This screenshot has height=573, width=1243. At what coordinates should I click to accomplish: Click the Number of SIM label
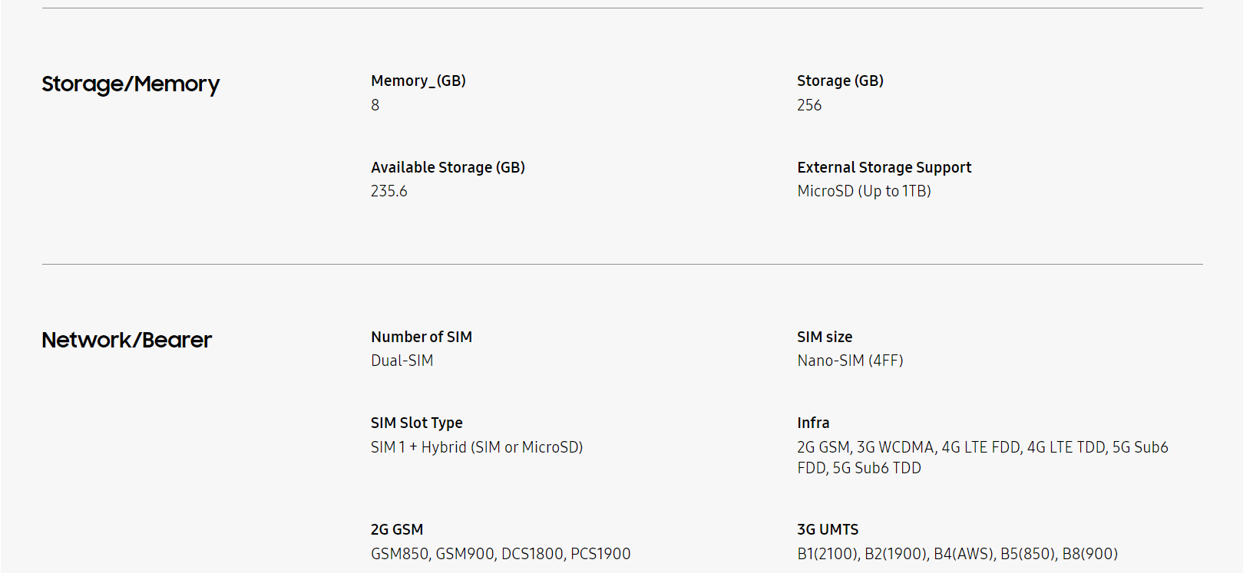pyautogui.click(x=421, y=337)
